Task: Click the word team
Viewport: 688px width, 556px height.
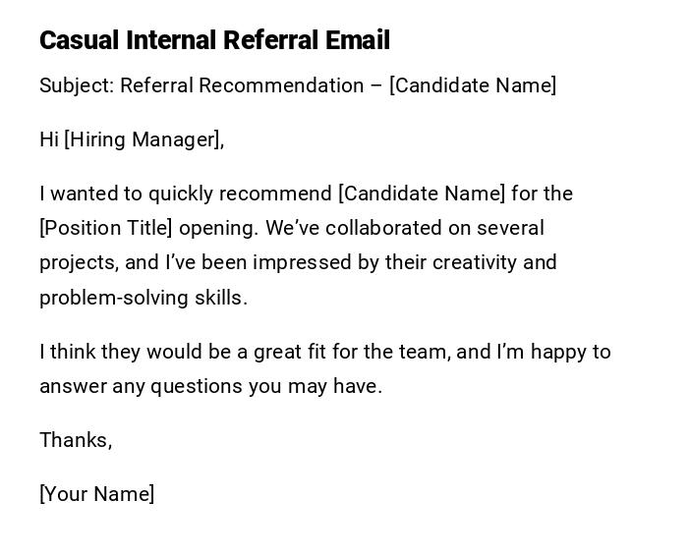Action: pyautogui.click(x=424, y=352)
